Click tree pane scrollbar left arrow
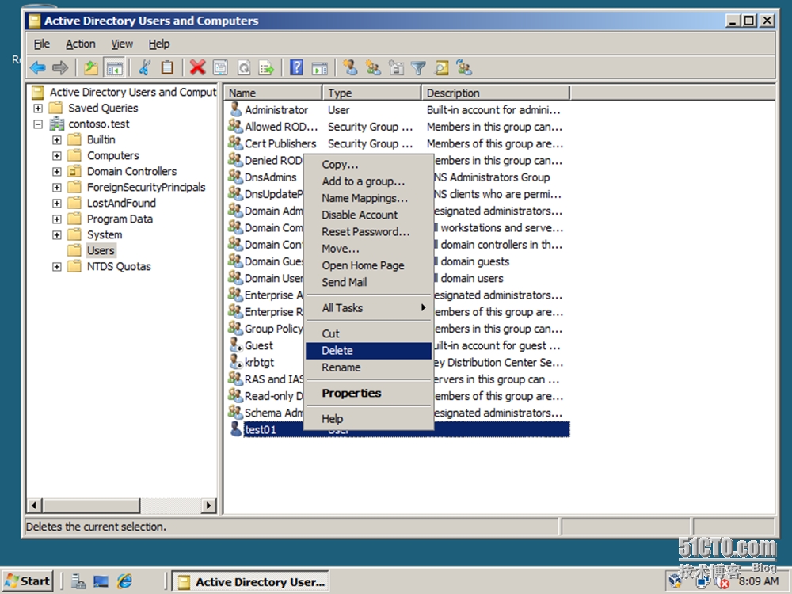The width and height of the screenshot is (792, 594). pos(35,505)
